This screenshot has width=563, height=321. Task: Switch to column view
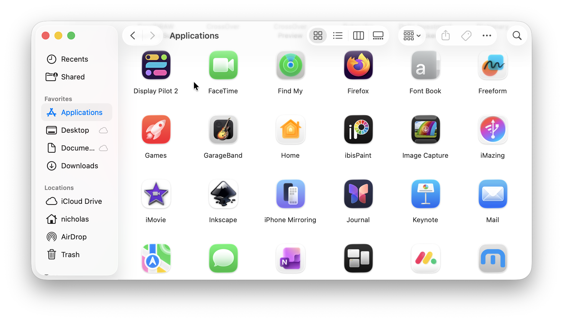[358, 36]
